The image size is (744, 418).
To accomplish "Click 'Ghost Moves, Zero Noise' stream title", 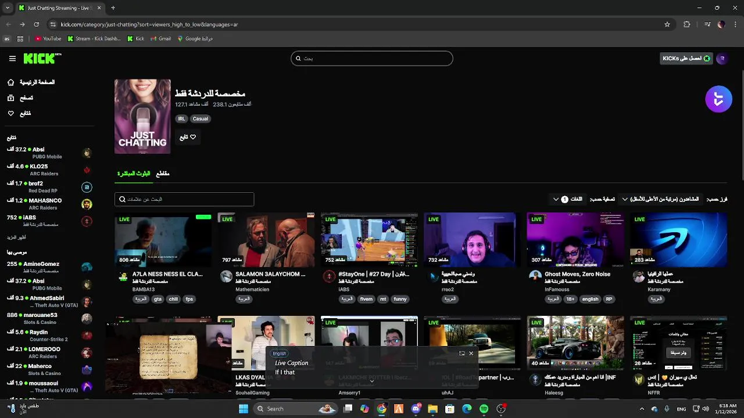I will tap(577, 274).
